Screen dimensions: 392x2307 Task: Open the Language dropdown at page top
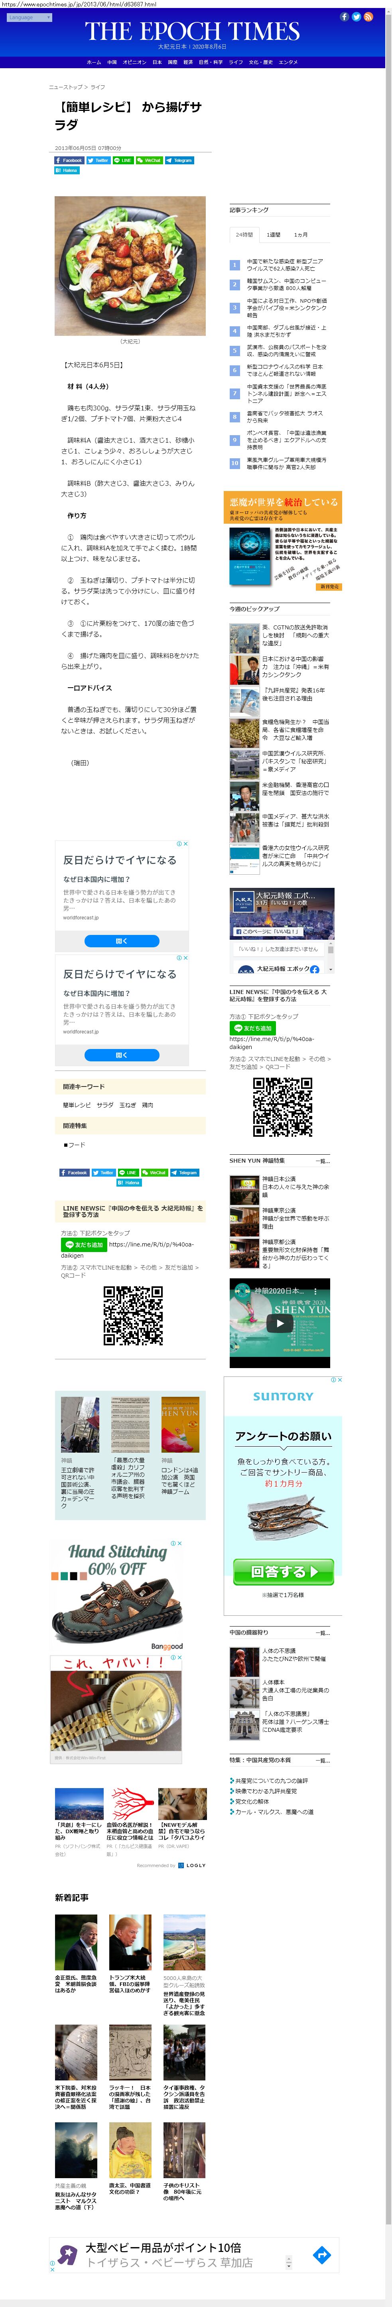(30, 17)
